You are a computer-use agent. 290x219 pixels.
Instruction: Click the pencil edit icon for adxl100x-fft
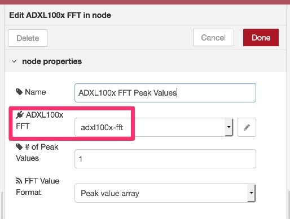point(247,127)
